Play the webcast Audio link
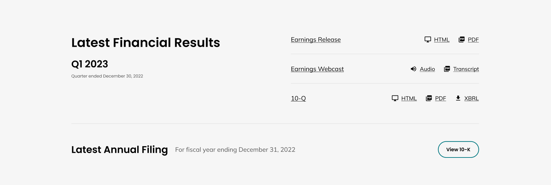551x185 pixels. pyautogui.click(x=427, y=69)
